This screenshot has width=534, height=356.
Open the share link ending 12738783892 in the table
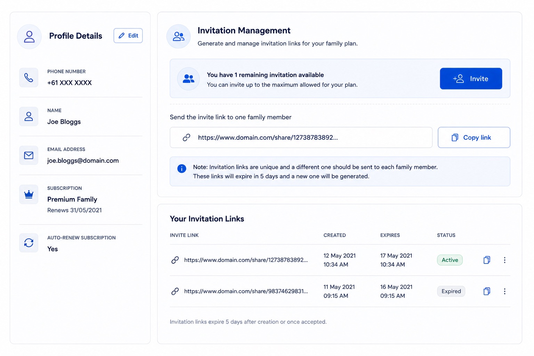tap(246, 260)
